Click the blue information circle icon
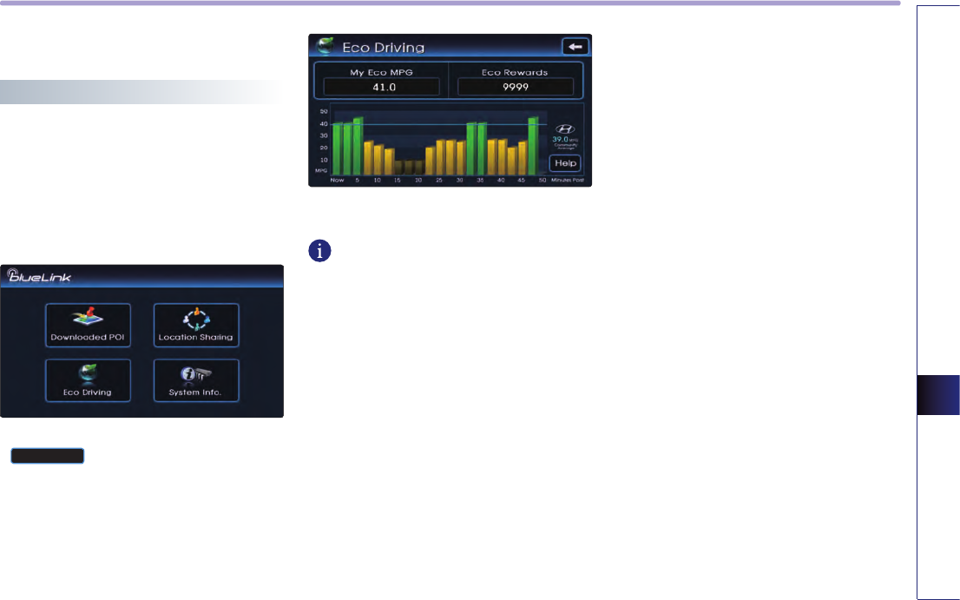 coord(319,251)
